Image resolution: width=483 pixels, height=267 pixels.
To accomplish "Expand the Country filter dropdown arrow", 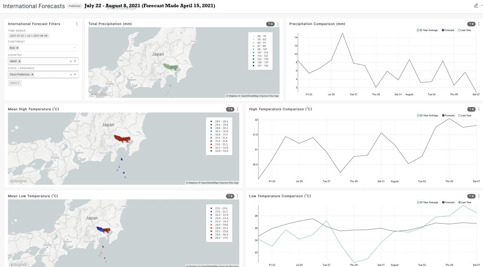I will tap(75, 61).
